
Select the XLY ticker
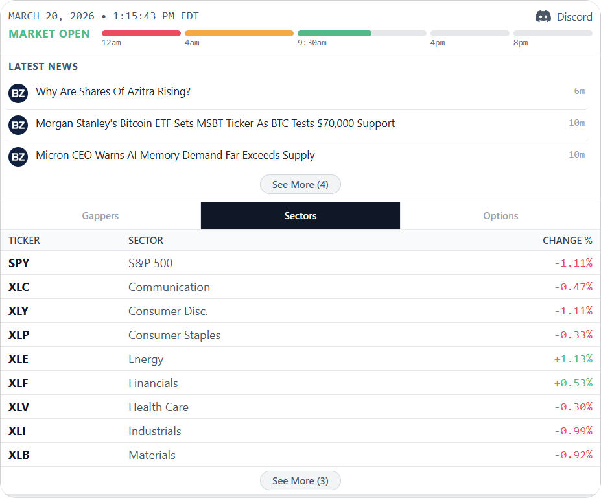pyautogui.click(x=18, y=311)
